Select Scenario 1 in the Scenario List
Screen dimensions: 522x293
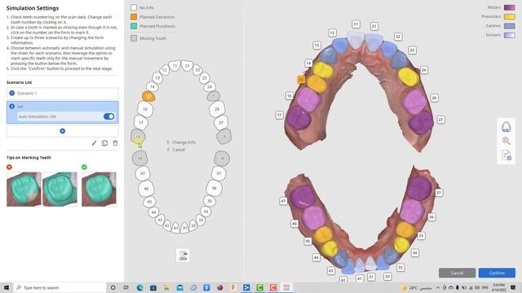coord(62,94)
